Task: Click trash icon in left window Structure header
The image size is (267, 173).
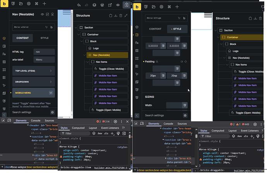Action: point(121,16)
